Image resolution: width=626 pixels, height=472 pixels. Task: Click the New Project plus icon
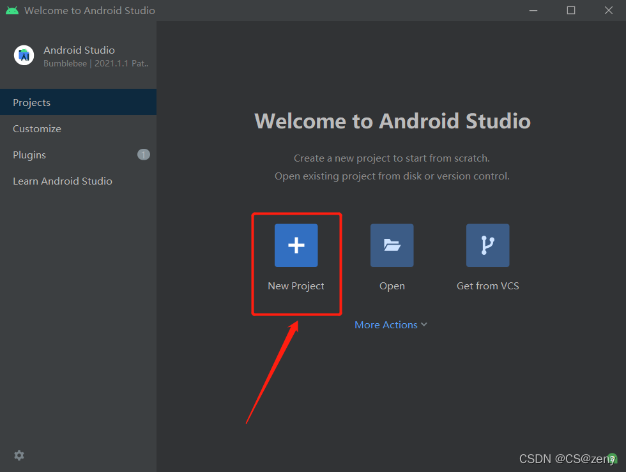pos(296,245)
